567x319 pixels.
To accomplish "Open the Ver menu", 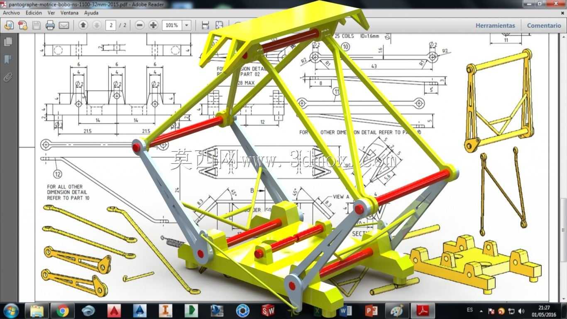I will pos(51,13).
